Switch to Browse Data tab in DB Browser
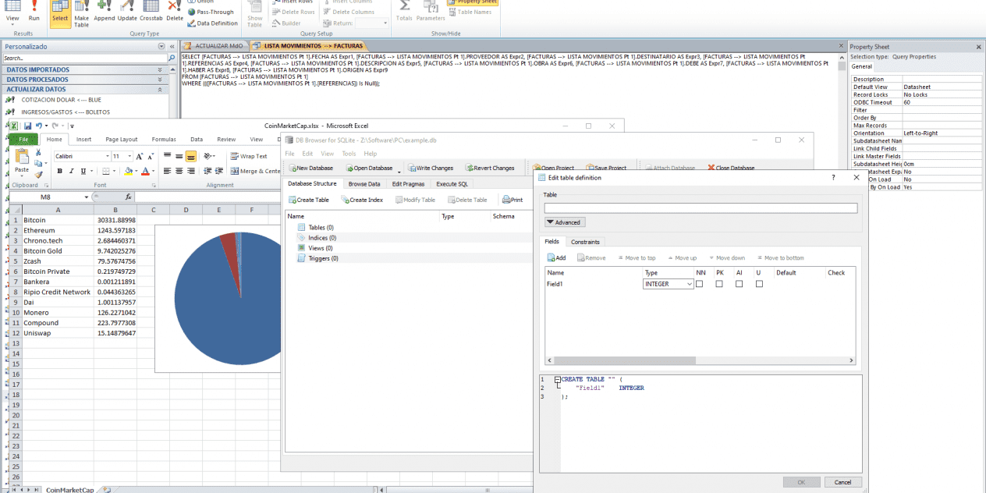The width and height of the screenshot is (986, 493). click(x=364, y=184)
